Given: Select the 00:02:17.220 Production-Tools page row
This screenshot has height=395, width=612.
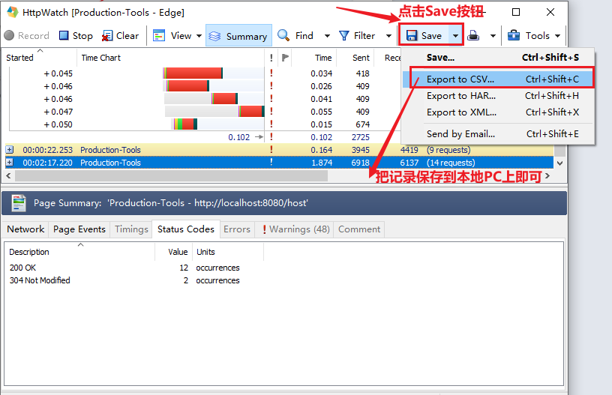Looking at the screenshot, I should coord(280,163).
